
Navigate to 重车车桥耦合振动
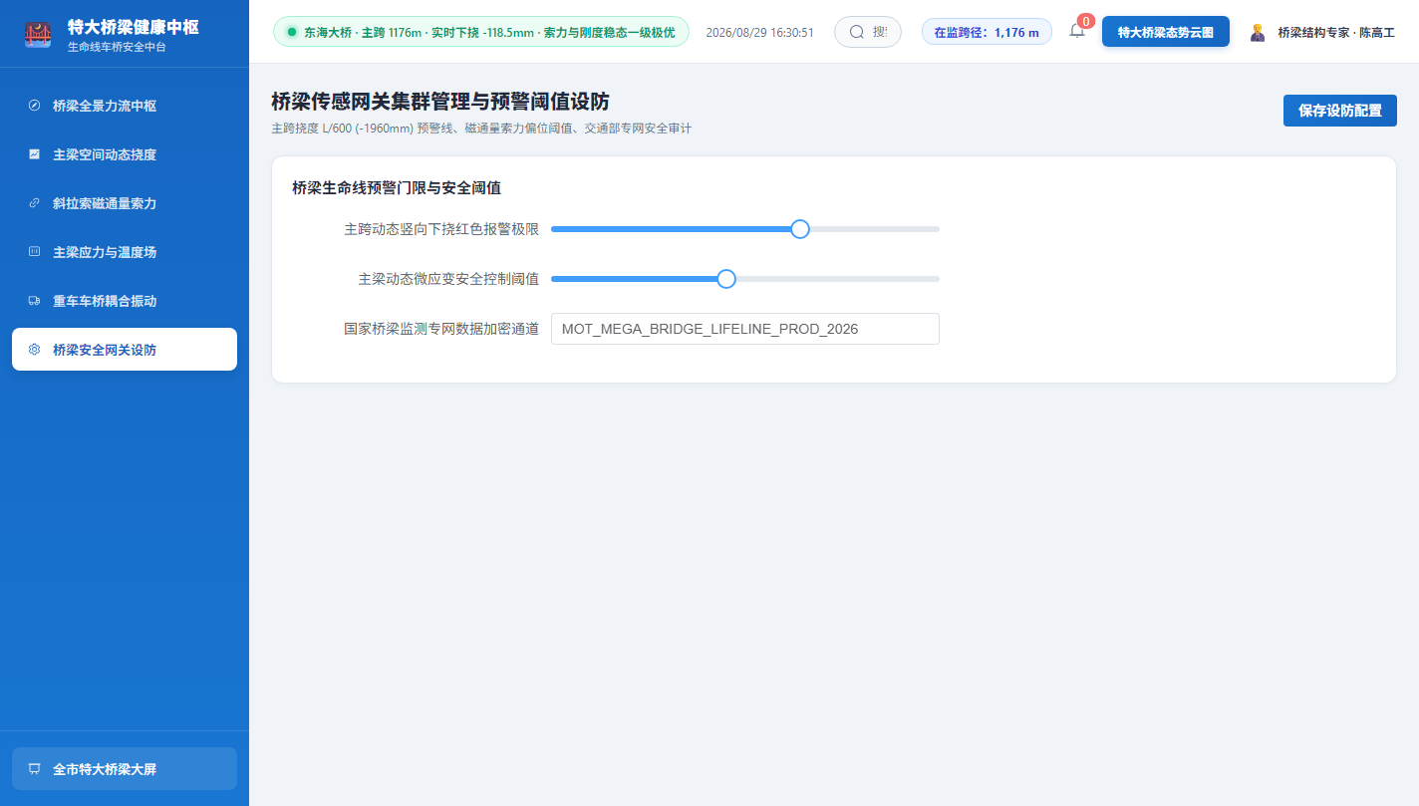click(x=125, y=301)
